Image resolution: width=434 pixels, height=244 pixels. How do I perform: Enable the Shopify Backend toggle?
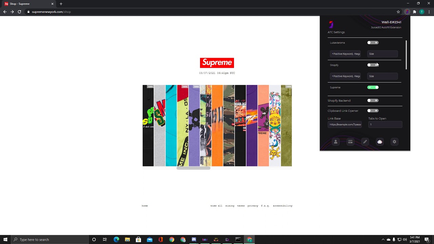point(373,100)
